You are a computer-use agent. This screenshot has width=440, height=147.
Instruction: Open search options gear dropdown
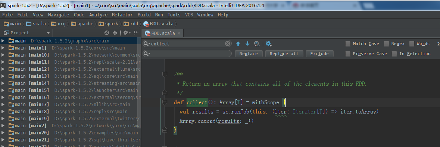[269, 44]
